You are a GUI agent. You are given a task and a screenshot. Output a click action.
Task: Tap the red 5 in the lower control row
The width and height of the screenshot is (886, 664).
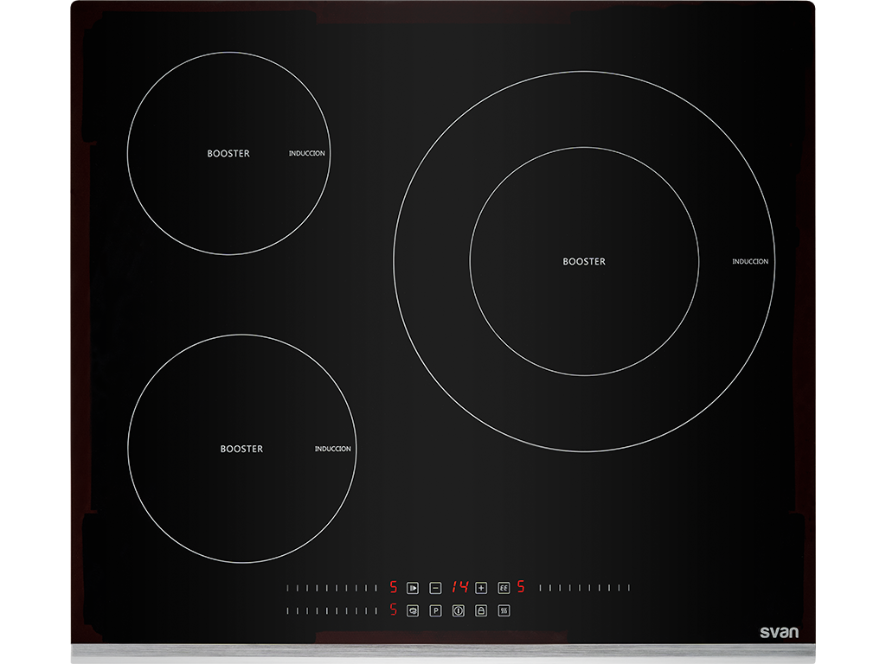tap(394, 610)
